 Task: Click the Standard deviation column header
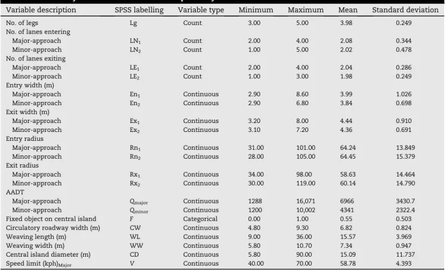[x=405, y=10]
